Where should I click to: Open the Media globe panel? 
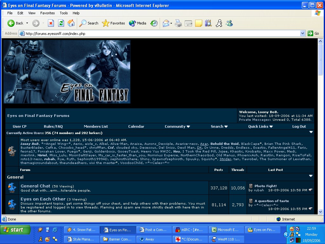(x=138, y=23)
